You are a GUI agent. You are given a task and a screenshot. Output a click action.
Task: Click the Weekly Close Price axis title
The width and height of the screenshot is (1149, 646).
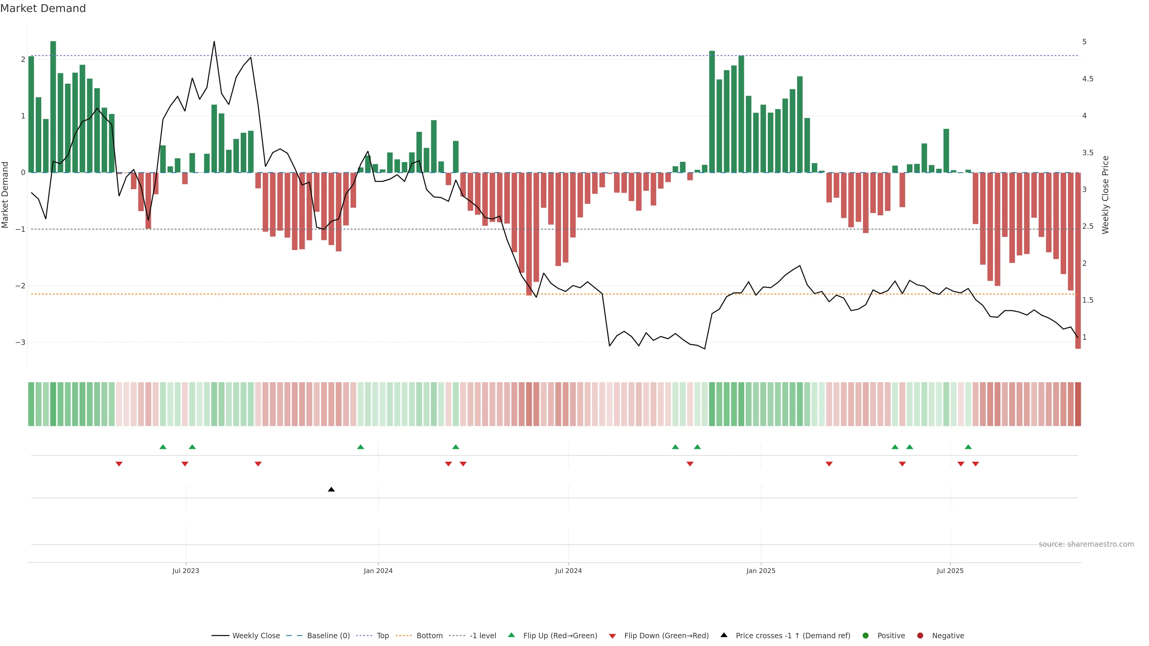[1105, 195]
